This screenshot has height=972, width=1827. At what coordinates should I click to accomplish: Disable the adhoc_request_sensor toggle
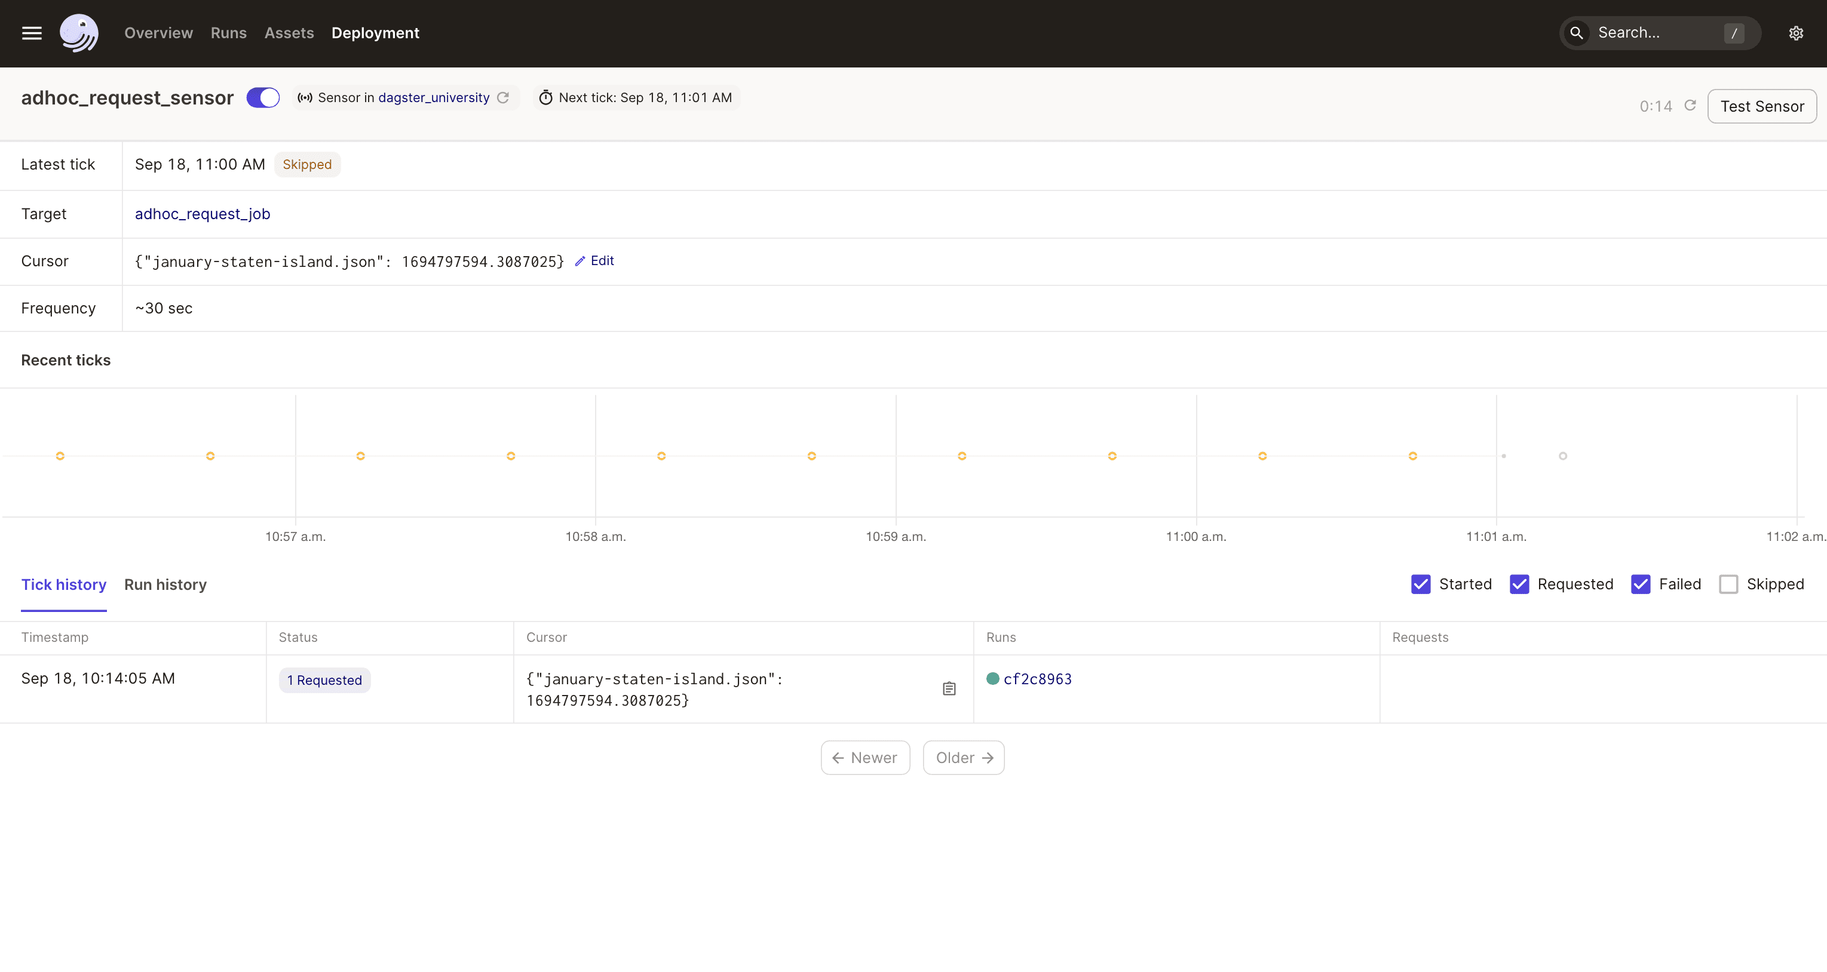click(262, 97)
